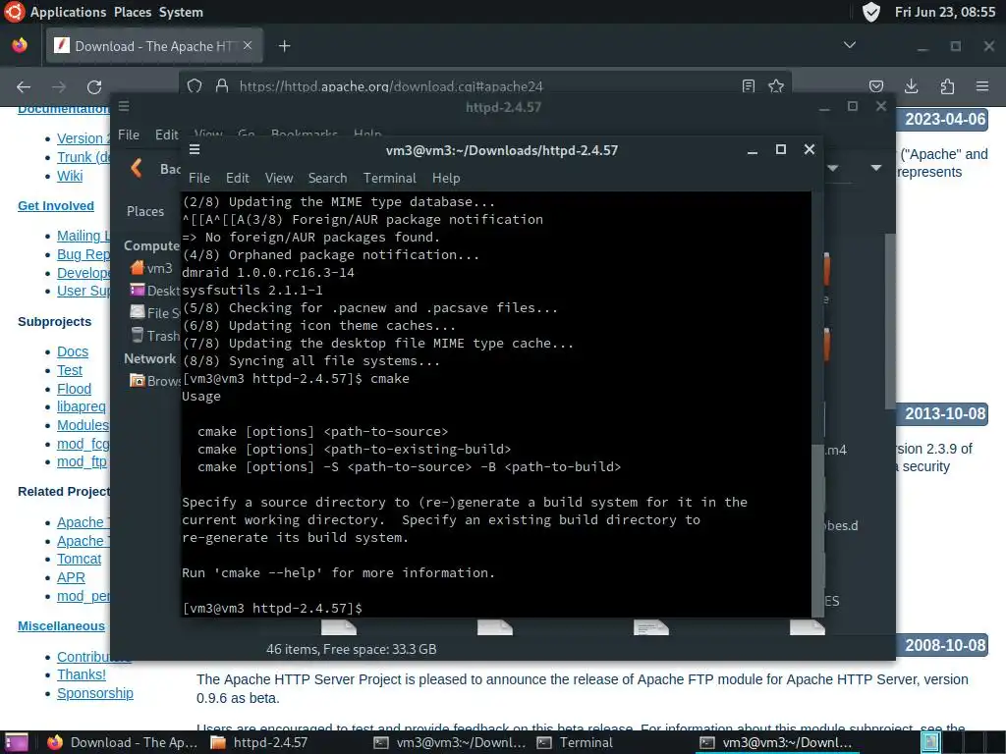Open the Firefox extensions puzzle icon

947,86
